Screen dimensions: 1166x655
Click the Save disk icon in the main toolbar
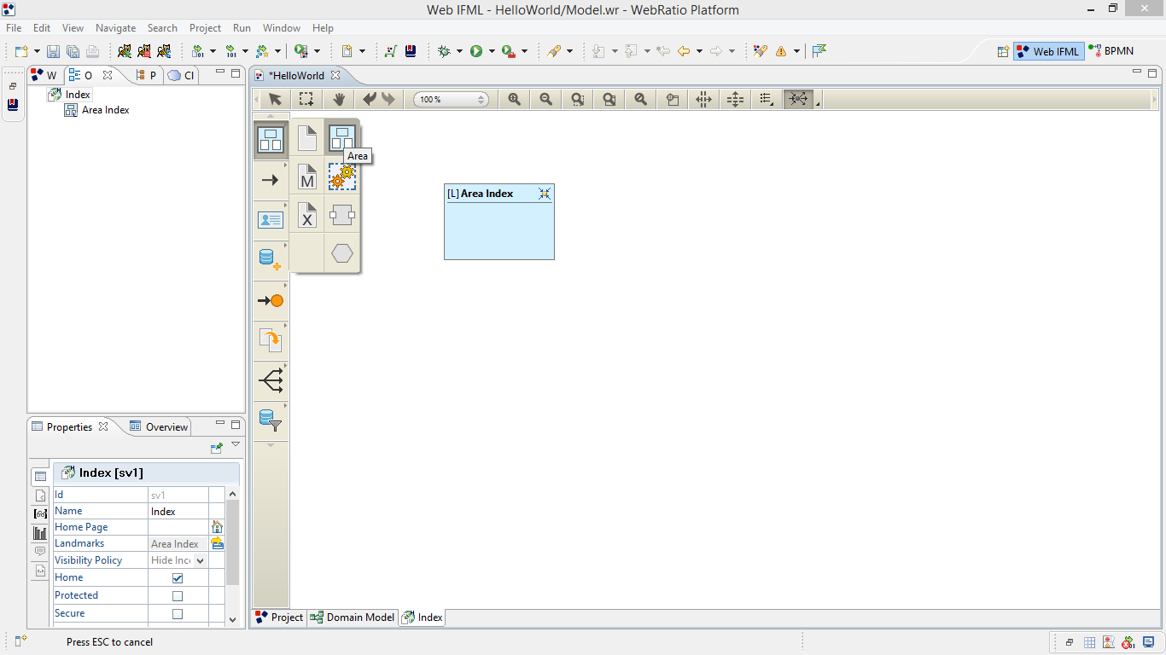tap(53, 51)
